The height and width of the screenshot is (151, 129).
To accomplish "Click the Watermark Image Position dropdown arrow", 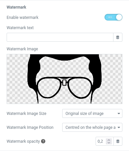I will point(119,127).
